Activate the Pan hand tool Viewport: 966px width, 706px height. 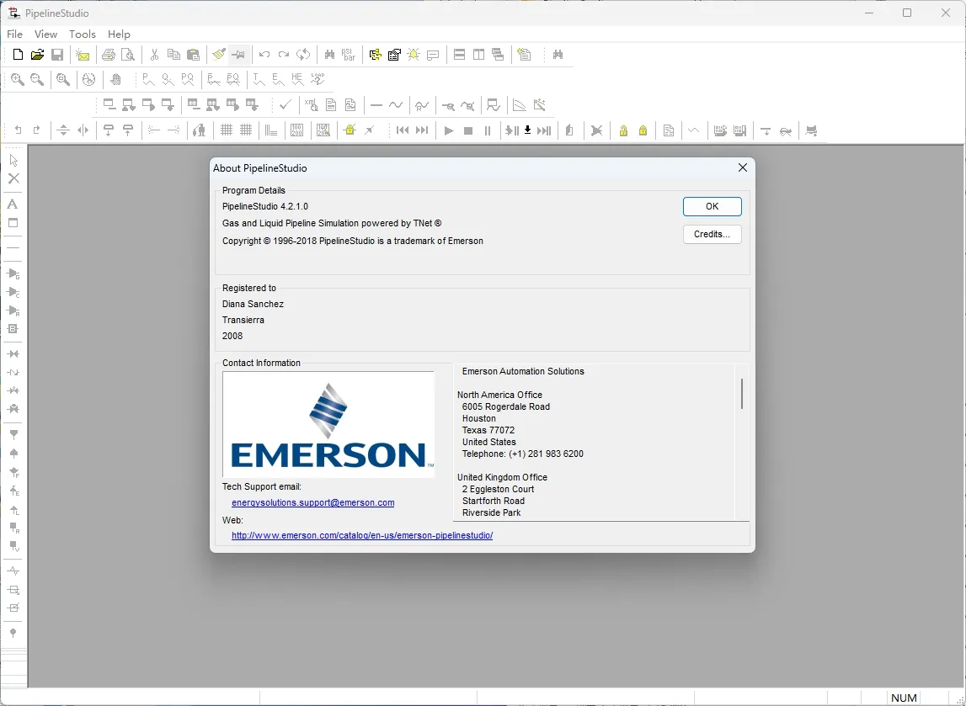117,79
